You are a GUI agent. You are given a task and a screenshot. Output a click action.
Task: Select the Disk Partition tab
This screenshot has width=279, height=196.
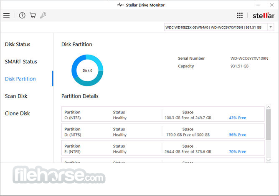coord(20,79)
